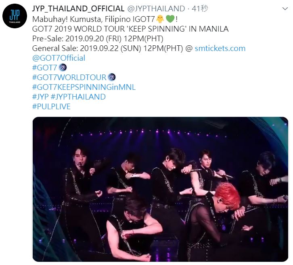Viewport: 293px width, 265px height.
Task: Click the baby chick emoji
Action: [160, 19]
